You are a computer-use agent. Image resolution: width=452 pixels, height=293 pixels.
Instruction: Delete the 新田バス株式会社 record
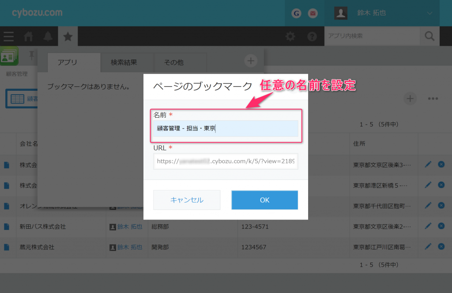tap(441, 226)
